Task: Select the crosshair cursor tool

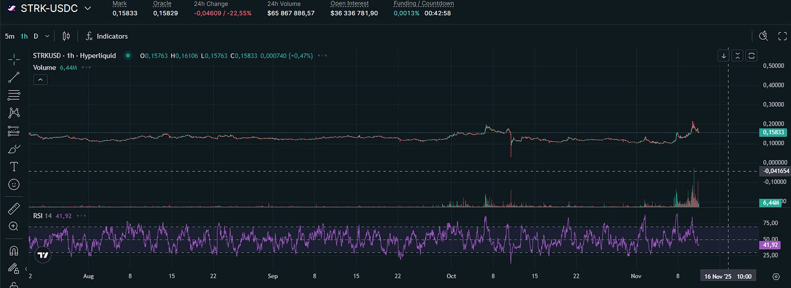Action: pyautogui.click(x=14, y=59)
